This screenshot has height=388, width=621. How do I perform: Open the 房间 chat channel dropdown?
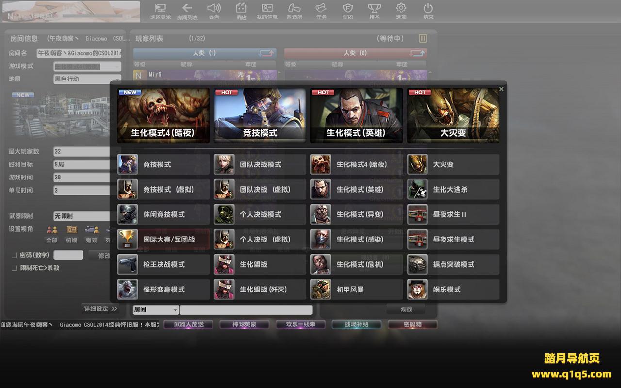click(175, 310)
